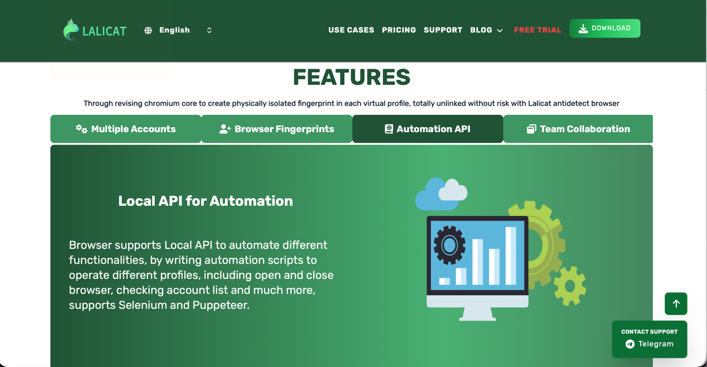This screenshot has width=707, height=367.
Task: Click the copy icon on Team Collaboration
Action: pos(531,129)
